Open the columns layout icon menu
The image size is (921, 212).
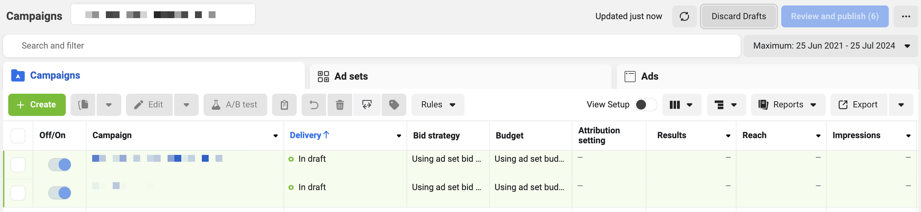point(681,105)
